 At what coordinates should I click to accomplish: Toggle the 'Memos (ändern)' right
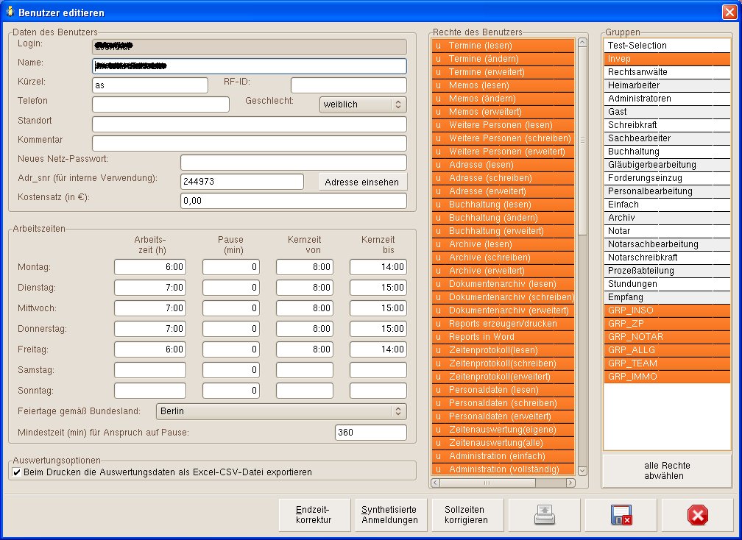[x=503, y=99]
